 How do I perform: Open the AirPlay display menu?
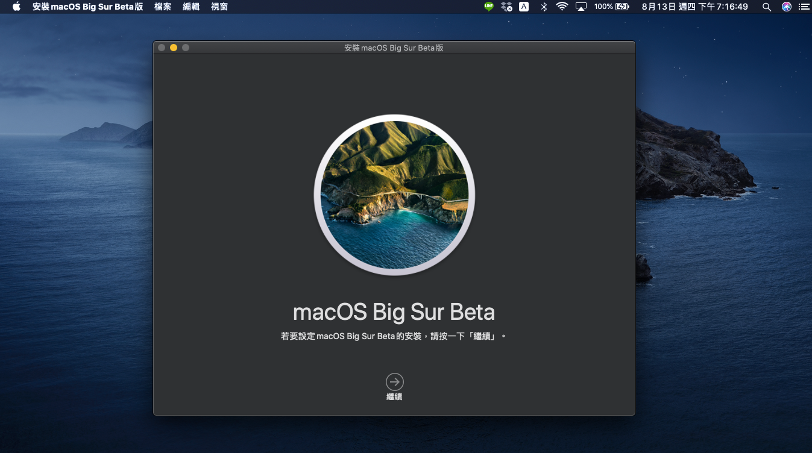(x=581, y=7)
